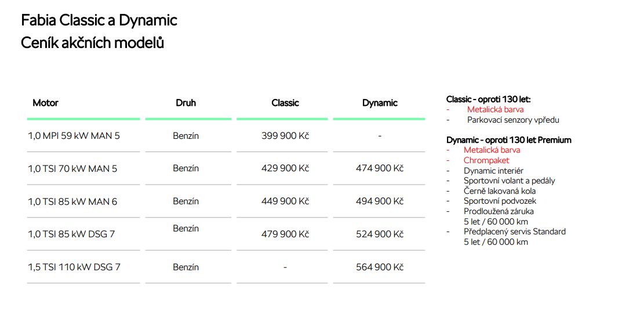
Task: Select the '1,0 MPI 59 kW MAN 5' row
Action: [x=74, y=136]
